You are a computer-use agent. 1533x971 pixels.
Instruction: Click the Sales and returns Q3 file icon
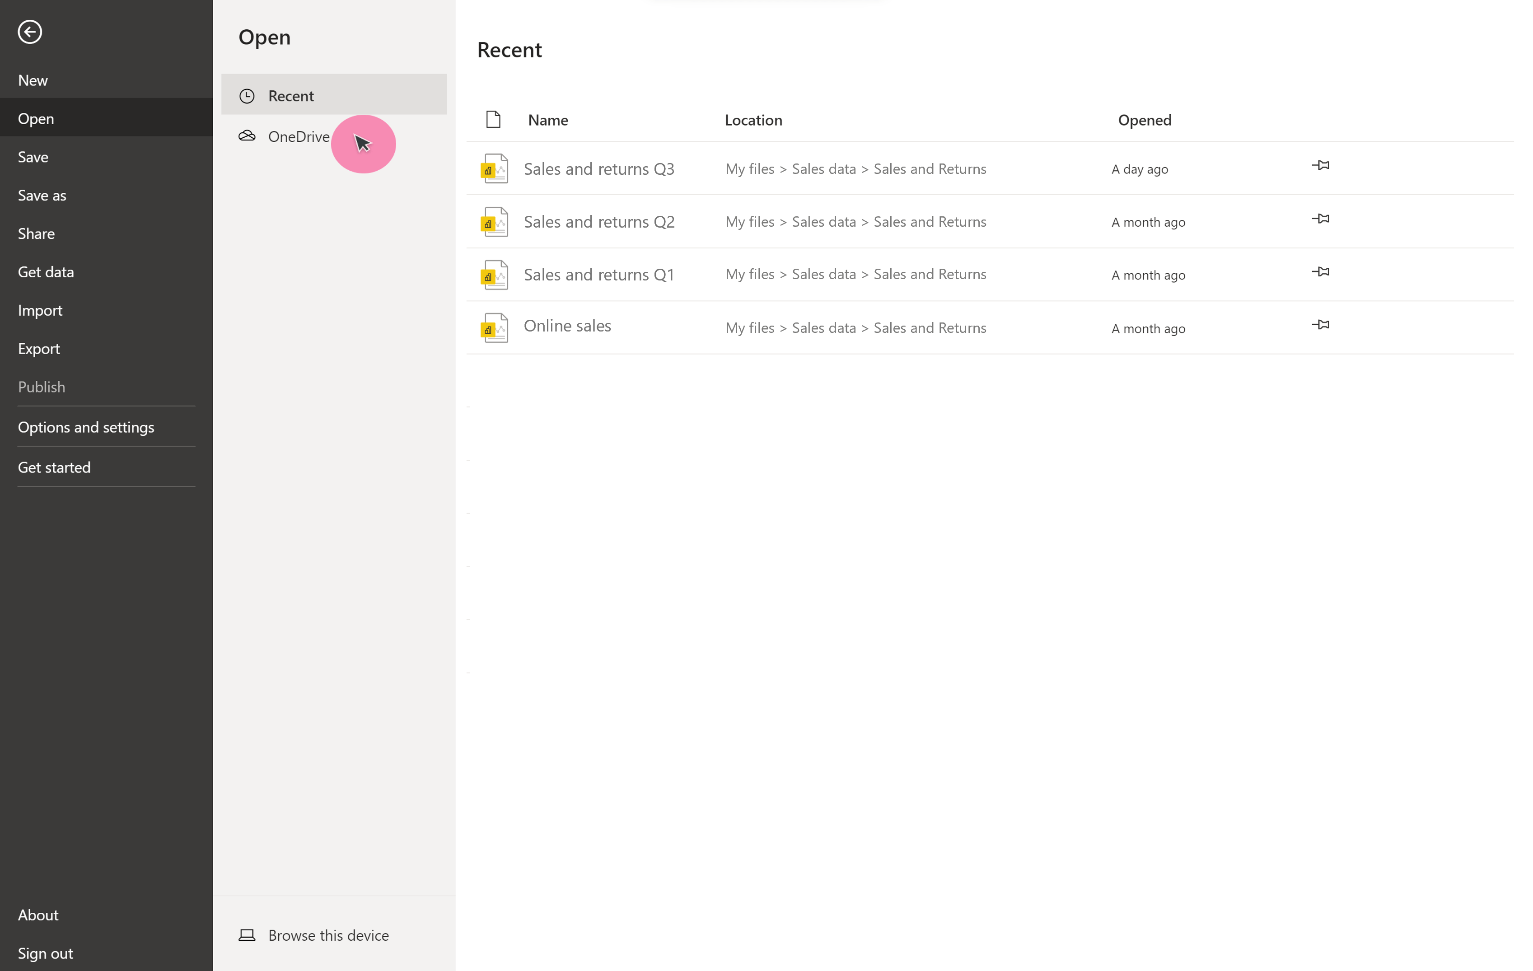point(495,168)
